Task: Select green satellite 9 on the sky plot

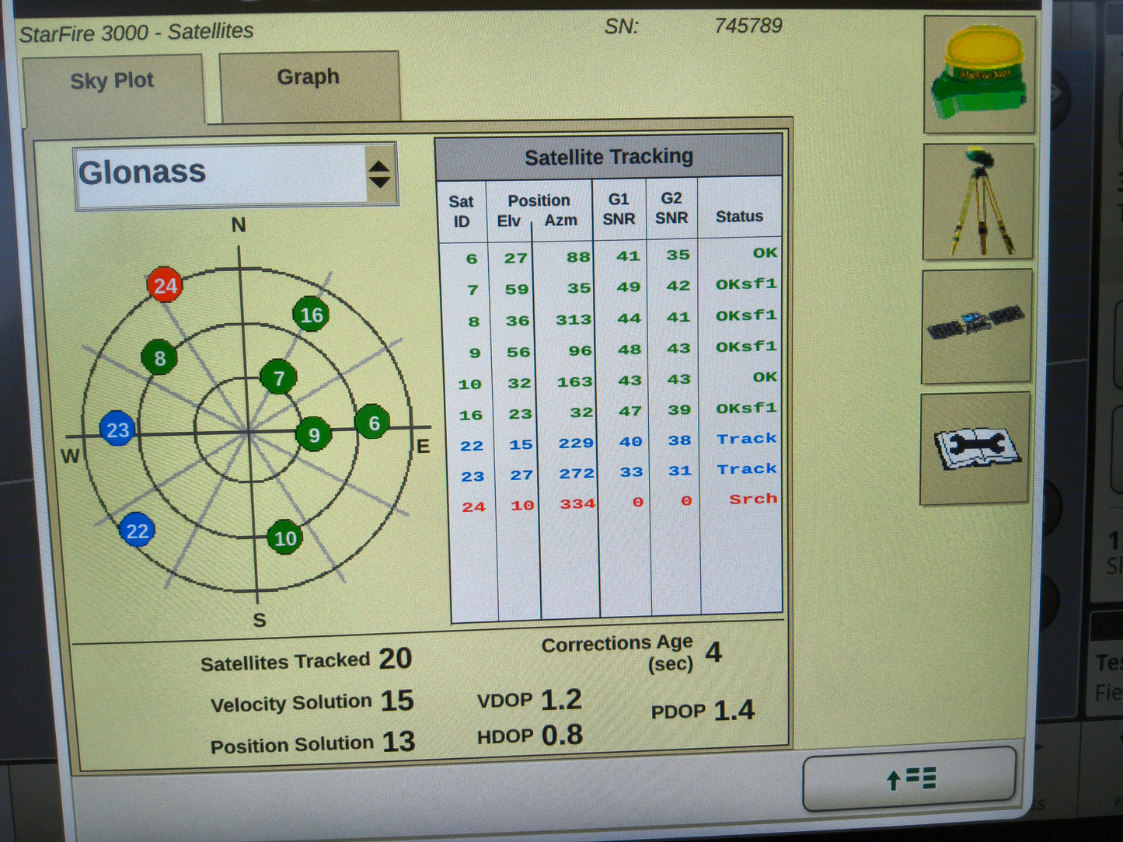Action: [x=314, y=435]
